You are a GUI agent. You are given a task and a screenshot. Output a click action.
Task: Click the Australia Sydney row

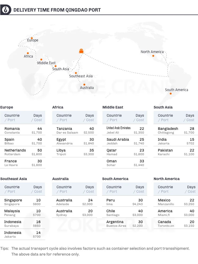[x=75, y=213]
